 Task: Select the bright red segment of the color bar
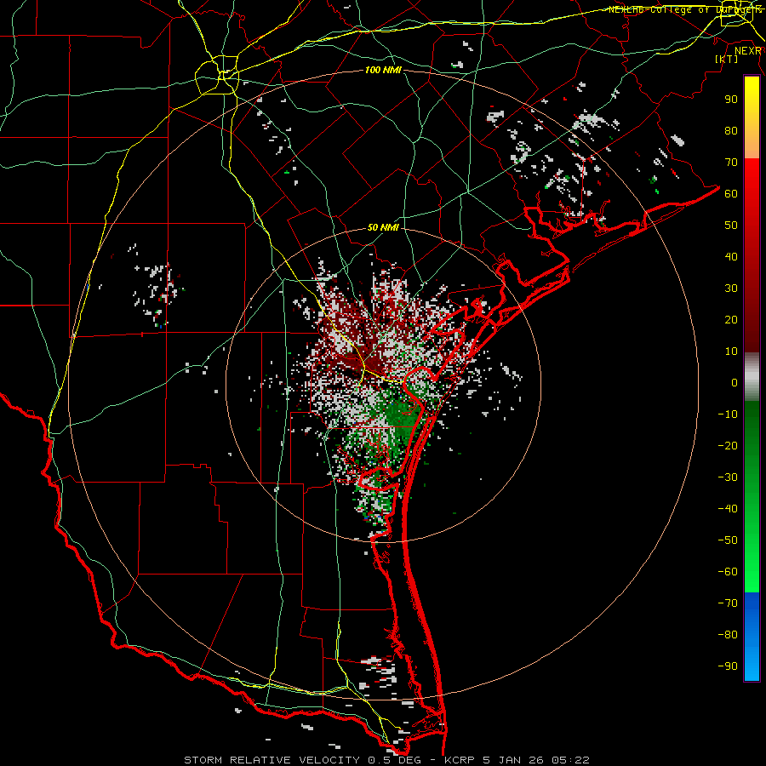(x=752, y=255)
